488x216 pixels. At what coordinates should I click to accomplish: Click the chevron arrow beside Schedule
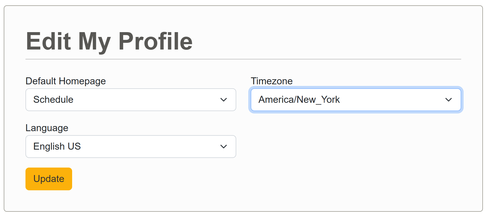click(223, 100)
